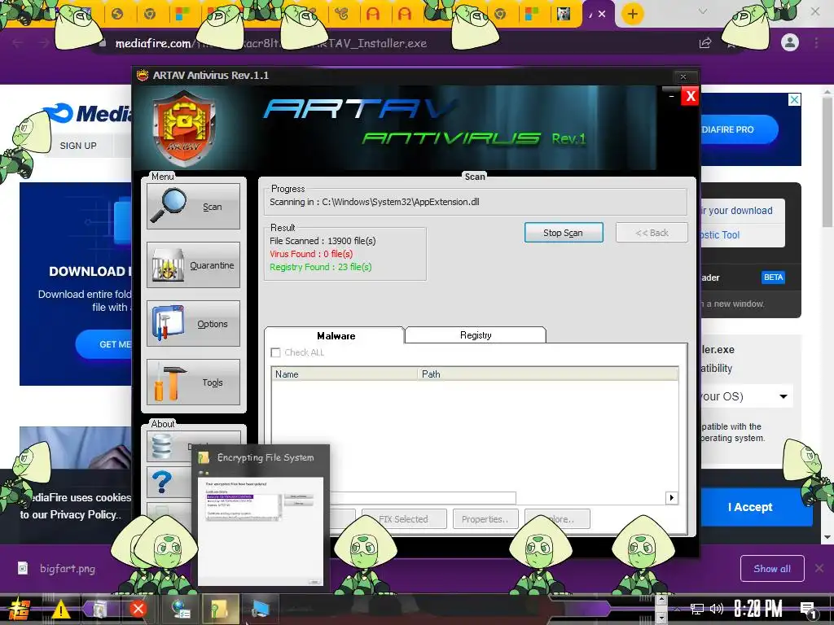This screenshot has width=834, height=625.
Task: Open the Tools hammer menu item
Action: [193, 382]
